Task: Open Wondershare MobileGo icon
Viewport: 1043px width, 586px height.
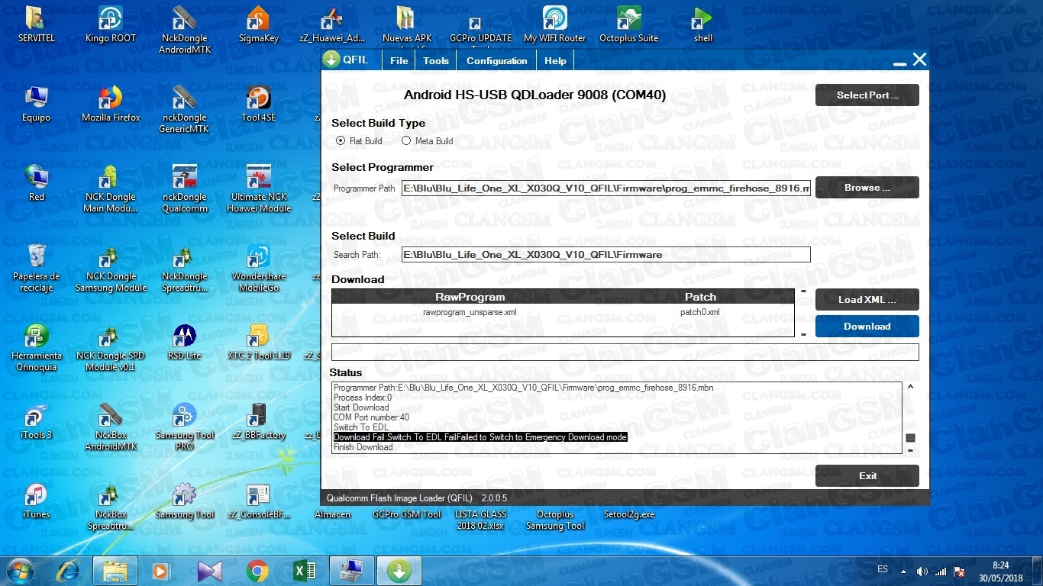Action: [259, 268]
